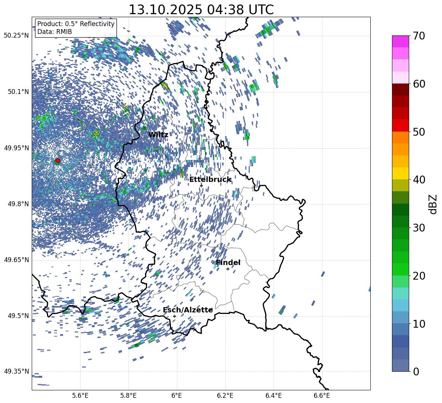Click the 5.6°E longitude tick label
The width and height of the screenshot is (442, 403).
click(80, 396)
